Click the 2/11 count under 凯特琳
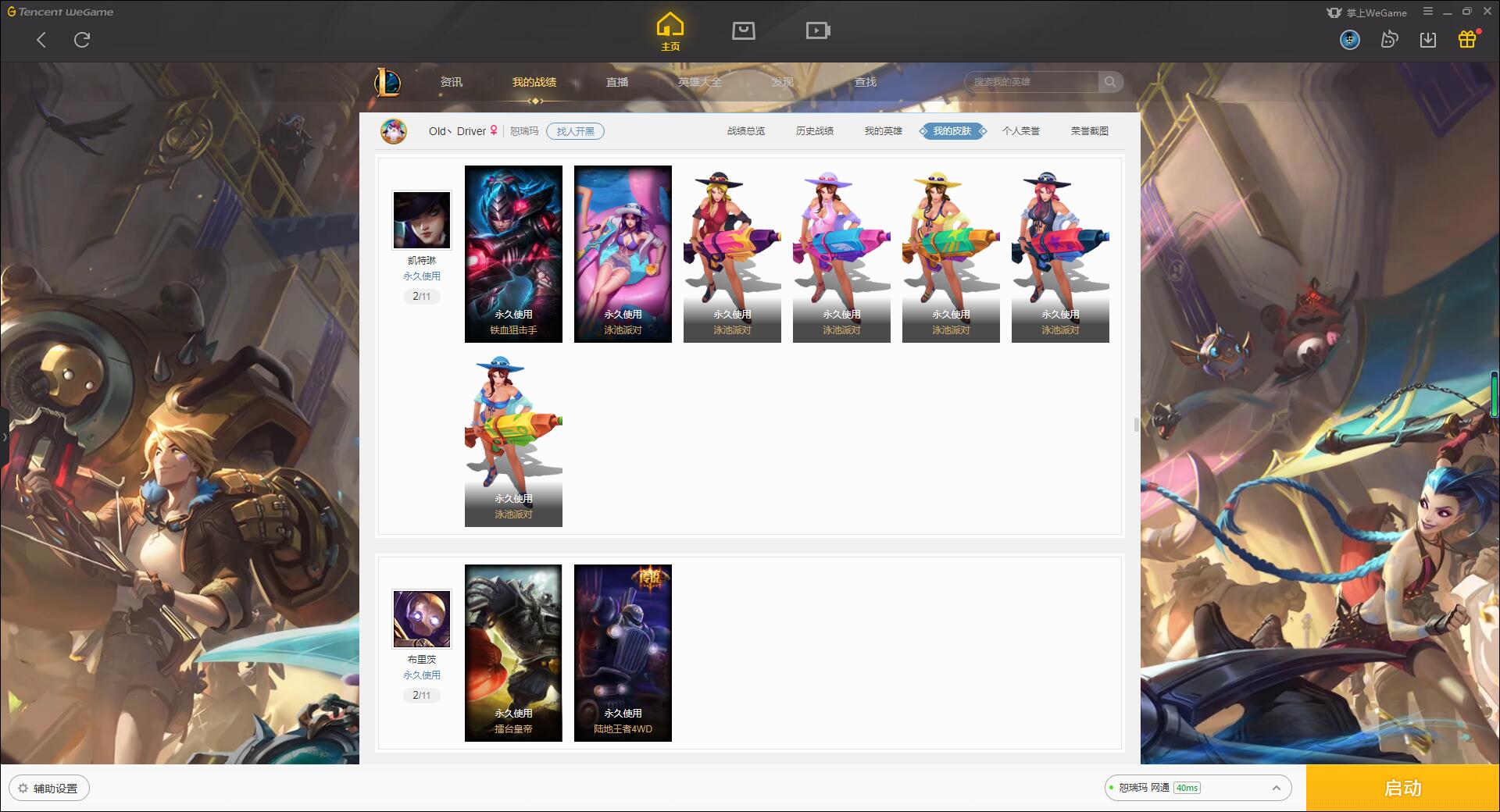Screen dimensions: 1500x812 [422, 296]
